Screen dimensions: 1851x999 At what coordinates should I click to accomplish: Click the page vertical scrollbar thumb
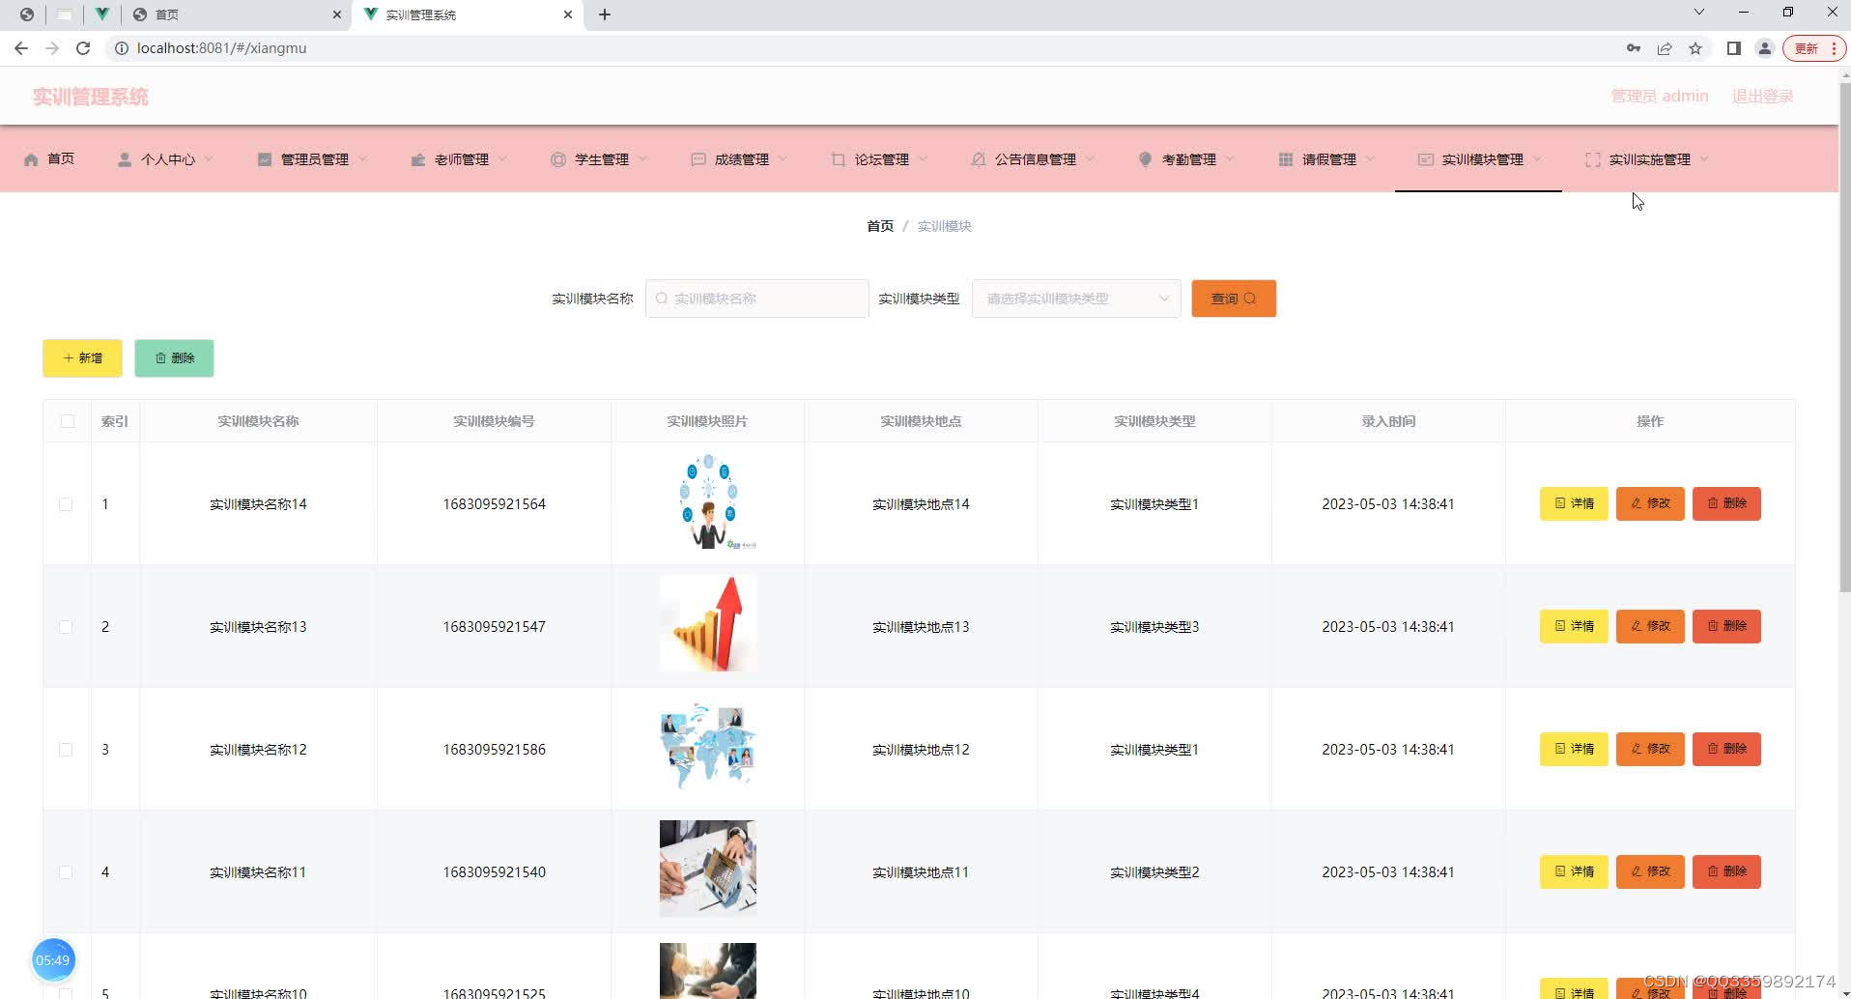(x=1844, y=336)
